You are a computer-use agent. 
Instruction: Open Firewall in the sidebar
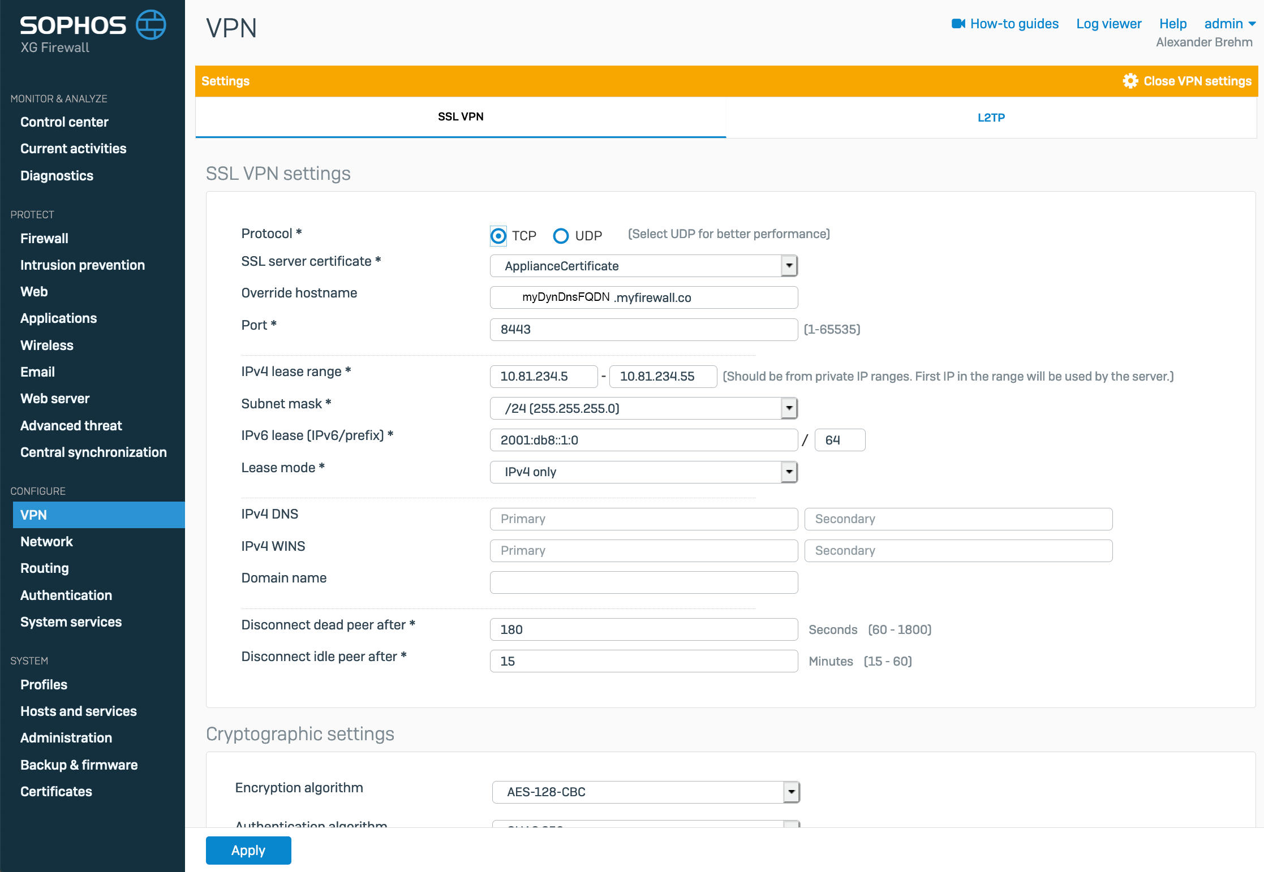click(x=44, y=239)
